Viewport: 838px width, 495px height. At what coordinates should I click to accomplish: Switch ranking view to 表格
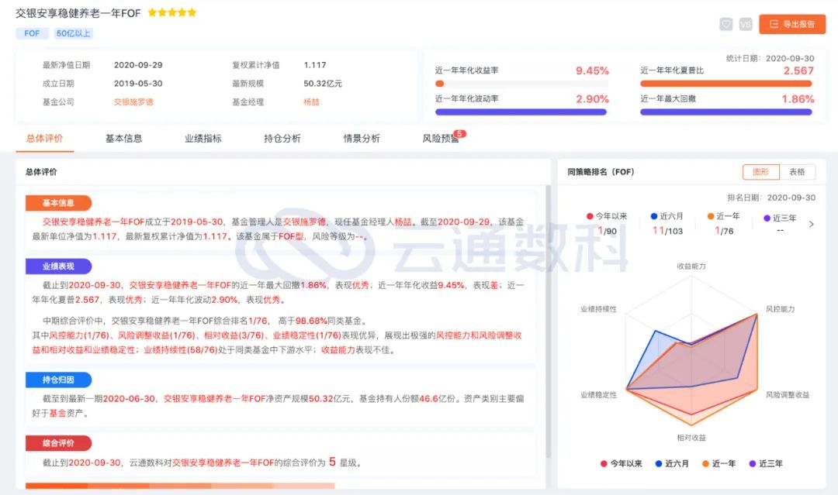(x=797, y=172)
